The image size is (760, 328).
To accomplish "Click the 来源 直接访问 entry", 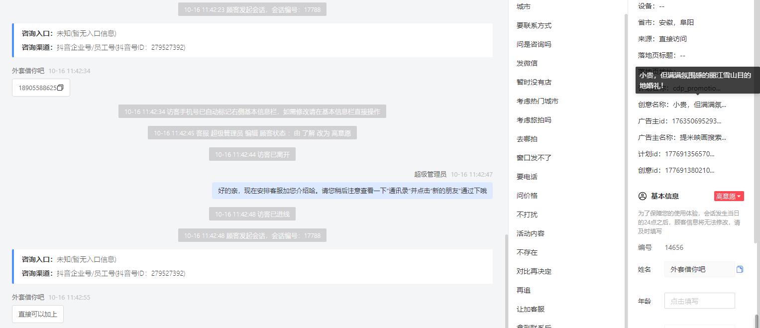I will coord(662,39).
